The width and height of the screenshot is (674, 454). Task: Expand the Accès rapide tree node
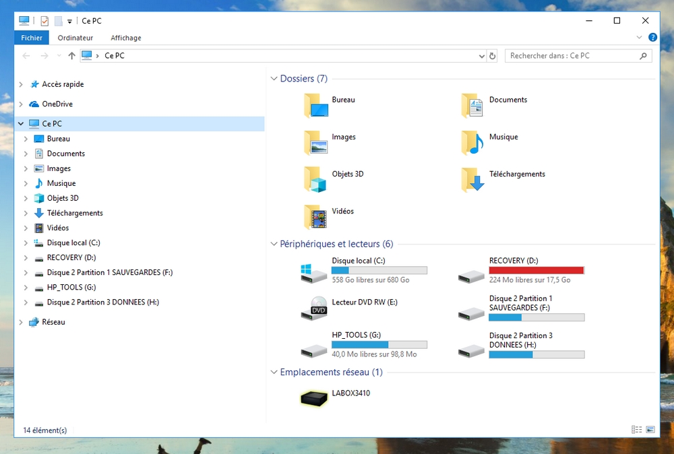tap(21, 84)
